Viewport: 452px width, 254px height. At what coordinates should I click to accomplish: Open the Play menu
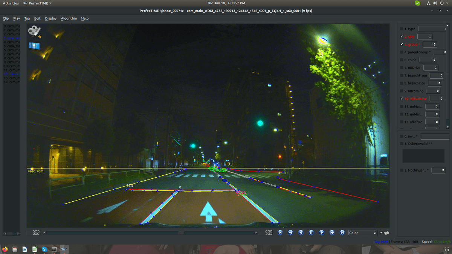point(17,18)
